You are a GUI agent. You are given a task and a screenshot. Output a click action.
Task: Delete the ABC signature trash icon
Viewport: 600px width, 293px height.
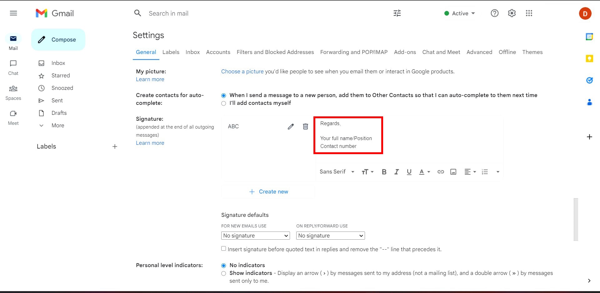305,126
